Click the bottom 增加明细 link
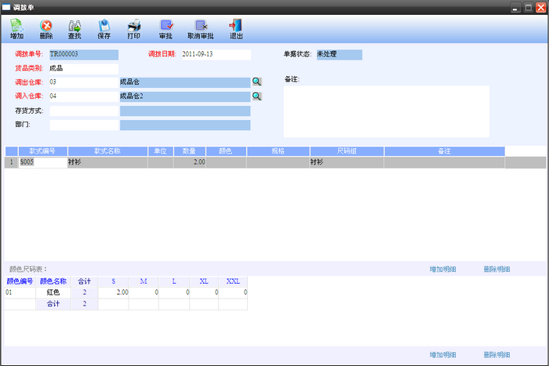 coord(443,354)
